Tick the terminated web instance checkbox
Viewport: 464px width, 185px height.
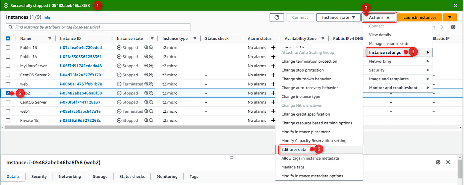[x=8, y=84]
